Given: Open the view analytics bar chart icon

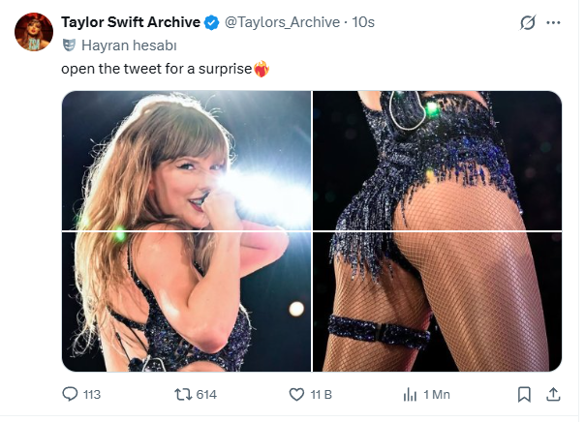Looking at the screenshot, I should tap(410, 394).
